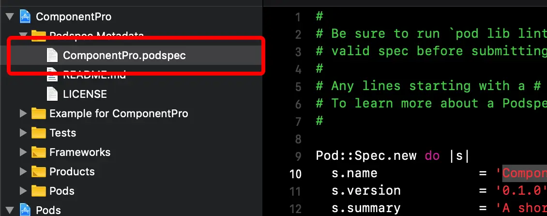
Task: Click the ComponentPro.podspec file icon
Action: click(52, 55)
